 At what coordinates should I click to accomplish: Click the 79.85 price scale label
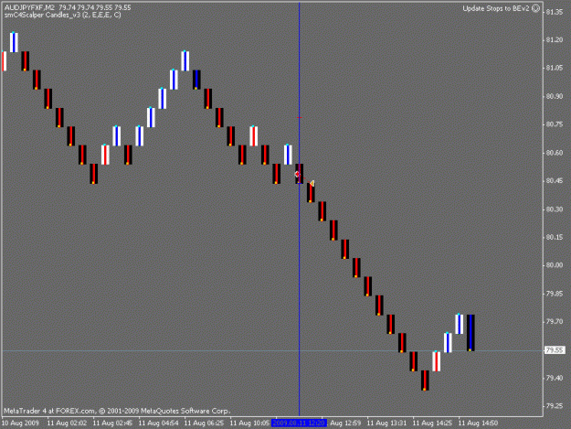[555, 294]
